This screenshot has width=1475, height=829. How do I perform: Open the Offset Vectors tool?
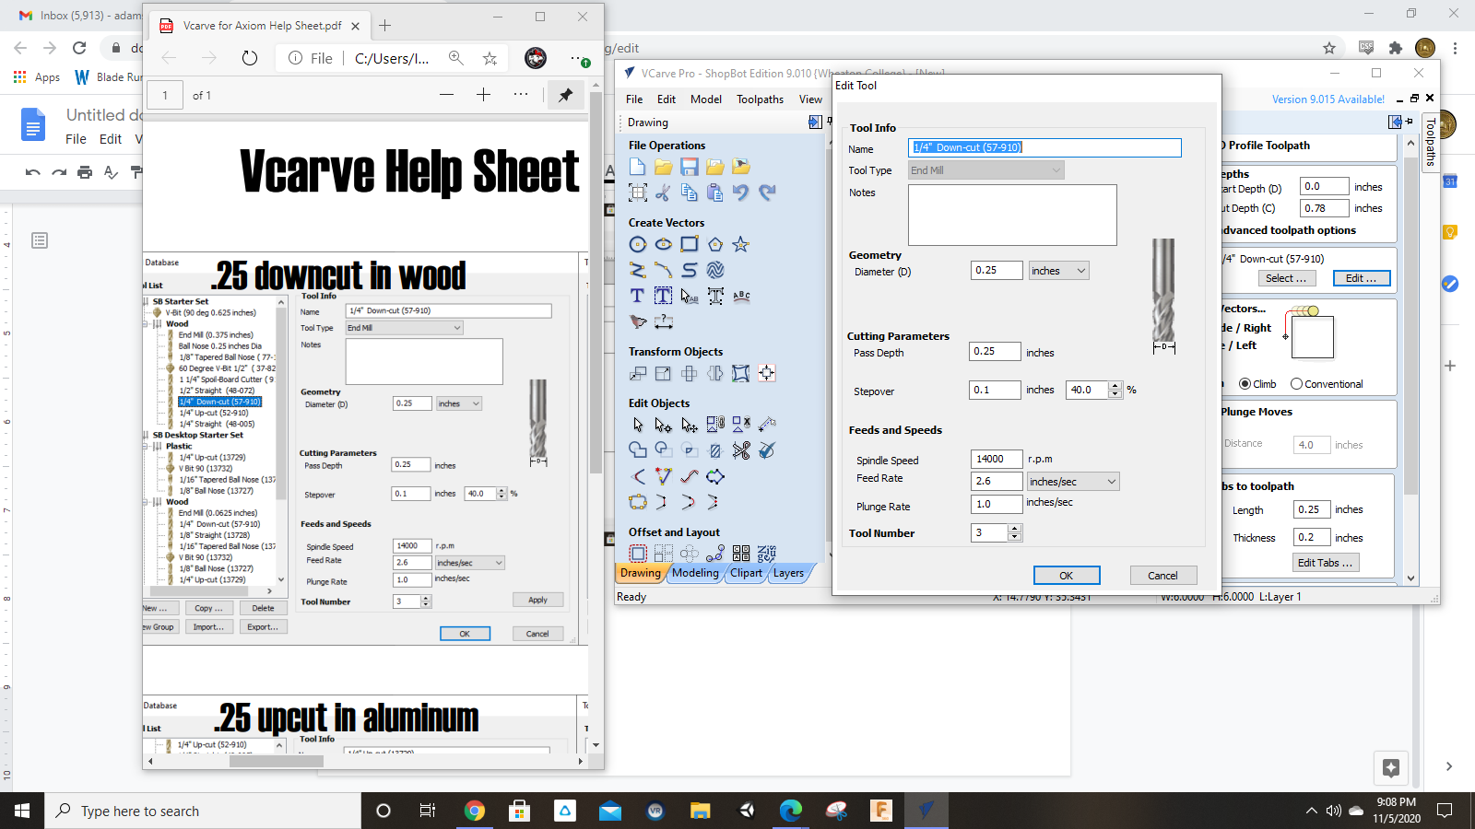pos(637,554)
